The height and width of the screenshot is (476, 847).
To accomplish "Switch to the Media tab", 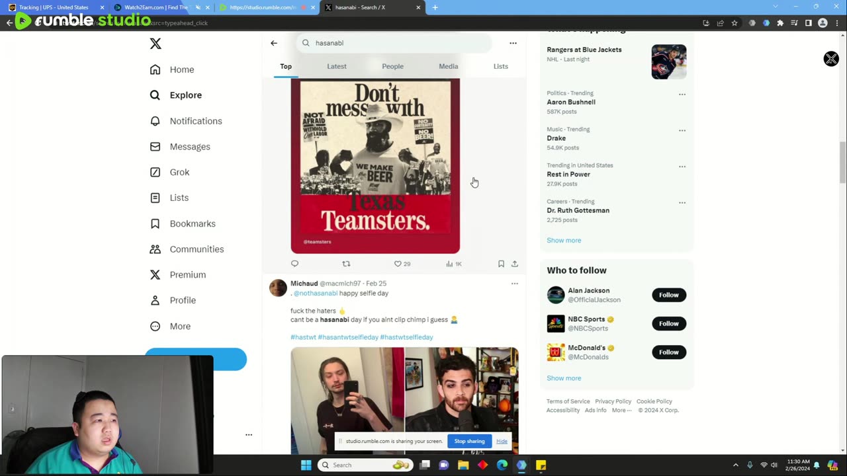I will 449,66.
